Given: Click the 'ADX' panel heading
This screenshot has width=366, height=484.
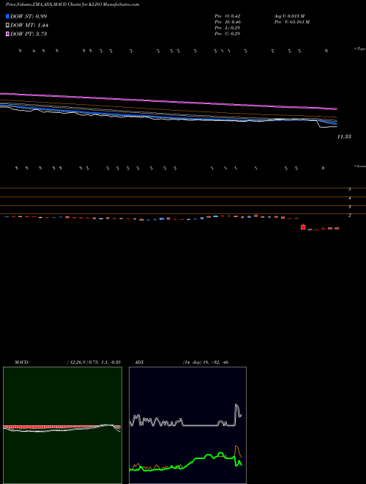Looking at the screenshot, I should pos(139,362).
